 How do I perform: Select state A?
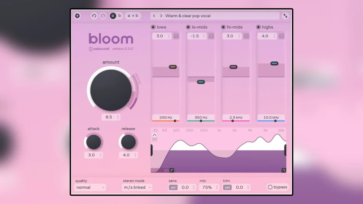(113, 16)
